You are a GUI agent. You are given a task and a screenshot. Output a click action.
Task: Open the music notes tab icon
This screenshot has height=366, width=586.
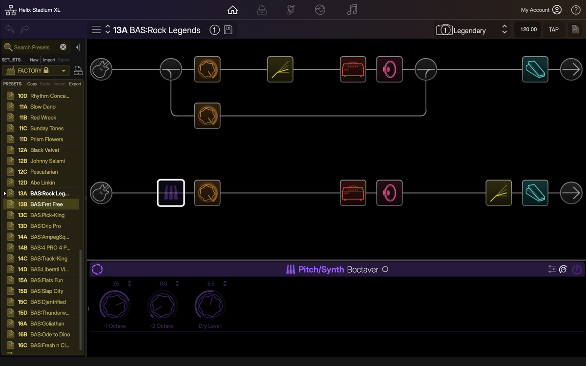352,10
